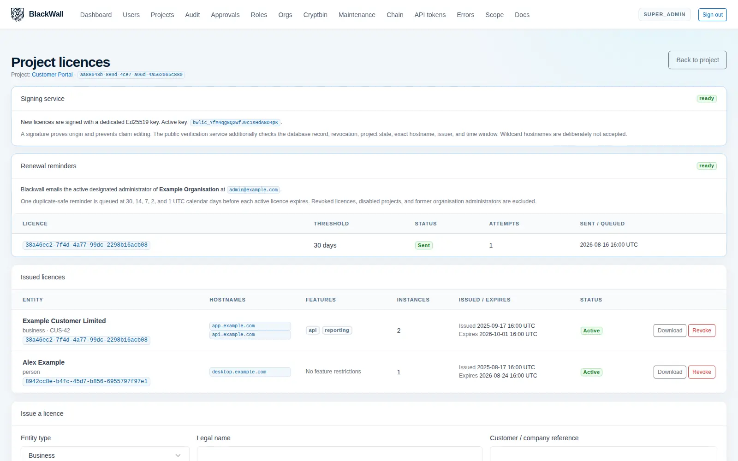Open Cryptbin from the navbar
This screenshot has width=738, height=461.
click(315, 15)
